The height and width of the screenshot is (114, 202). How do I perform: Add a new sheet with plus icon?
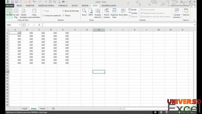click(x=53, y=109)
